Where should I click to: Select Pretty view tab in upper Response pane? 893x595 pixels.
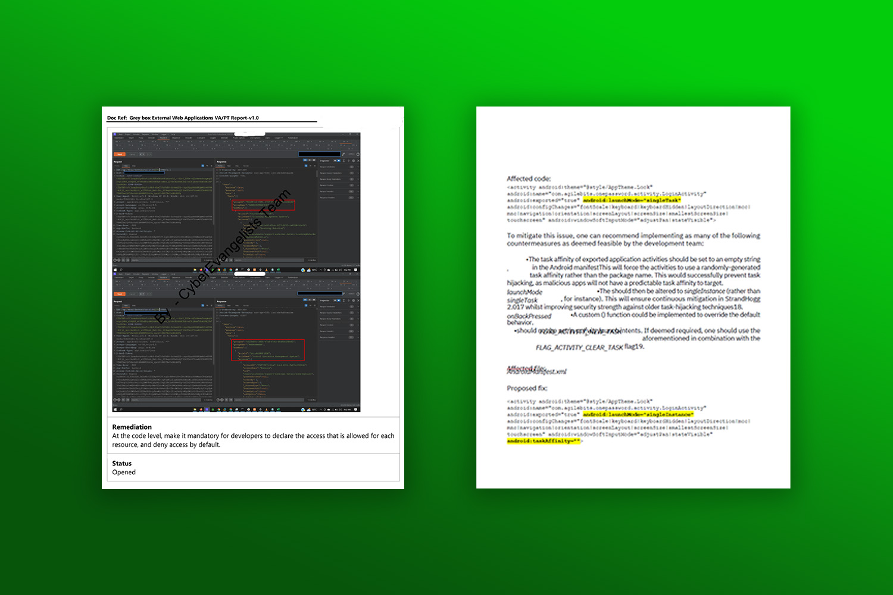(220, 166)
